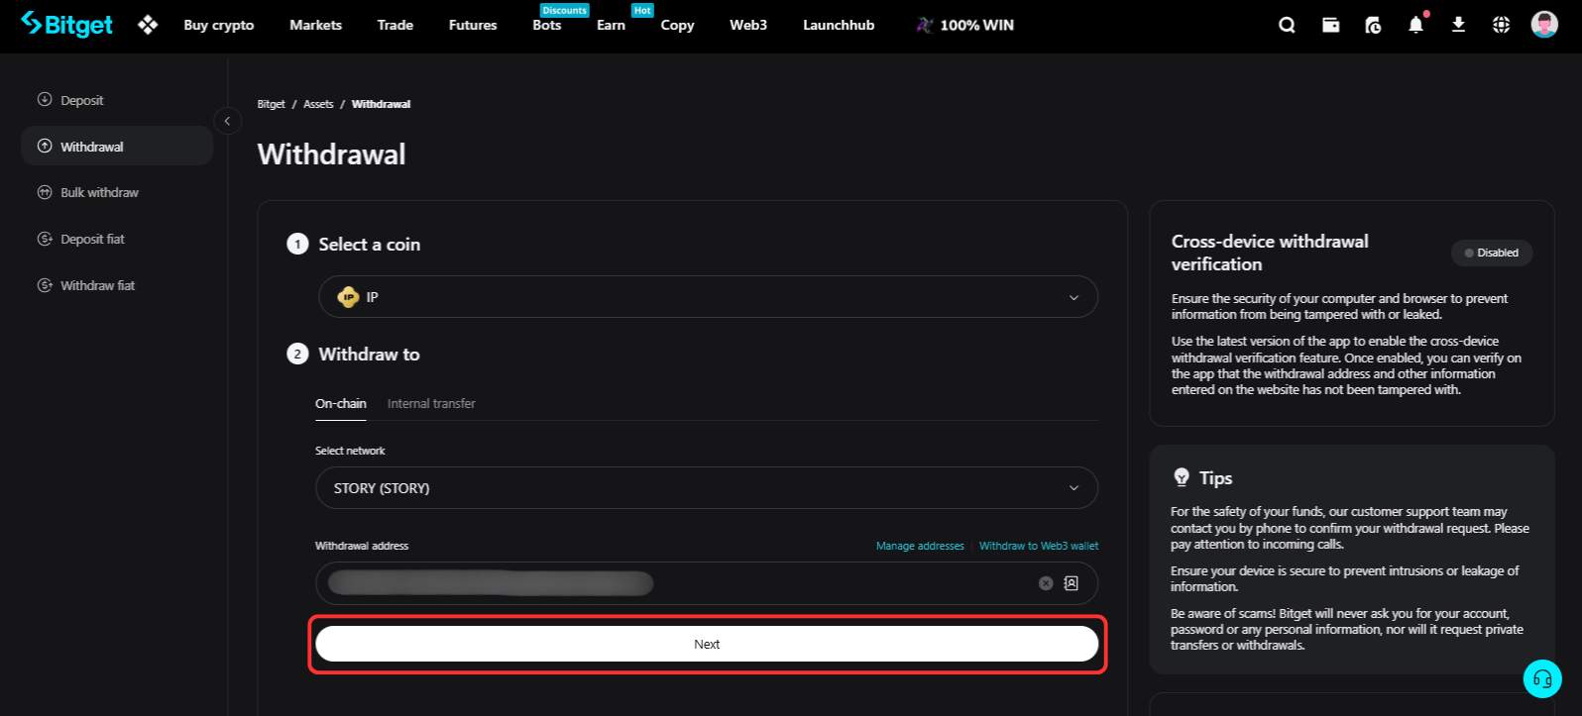Collapse the sidebar with the arrow button
Image resolution: width=1582 pixels, height=716 pixels.
(x=227, y=121)
